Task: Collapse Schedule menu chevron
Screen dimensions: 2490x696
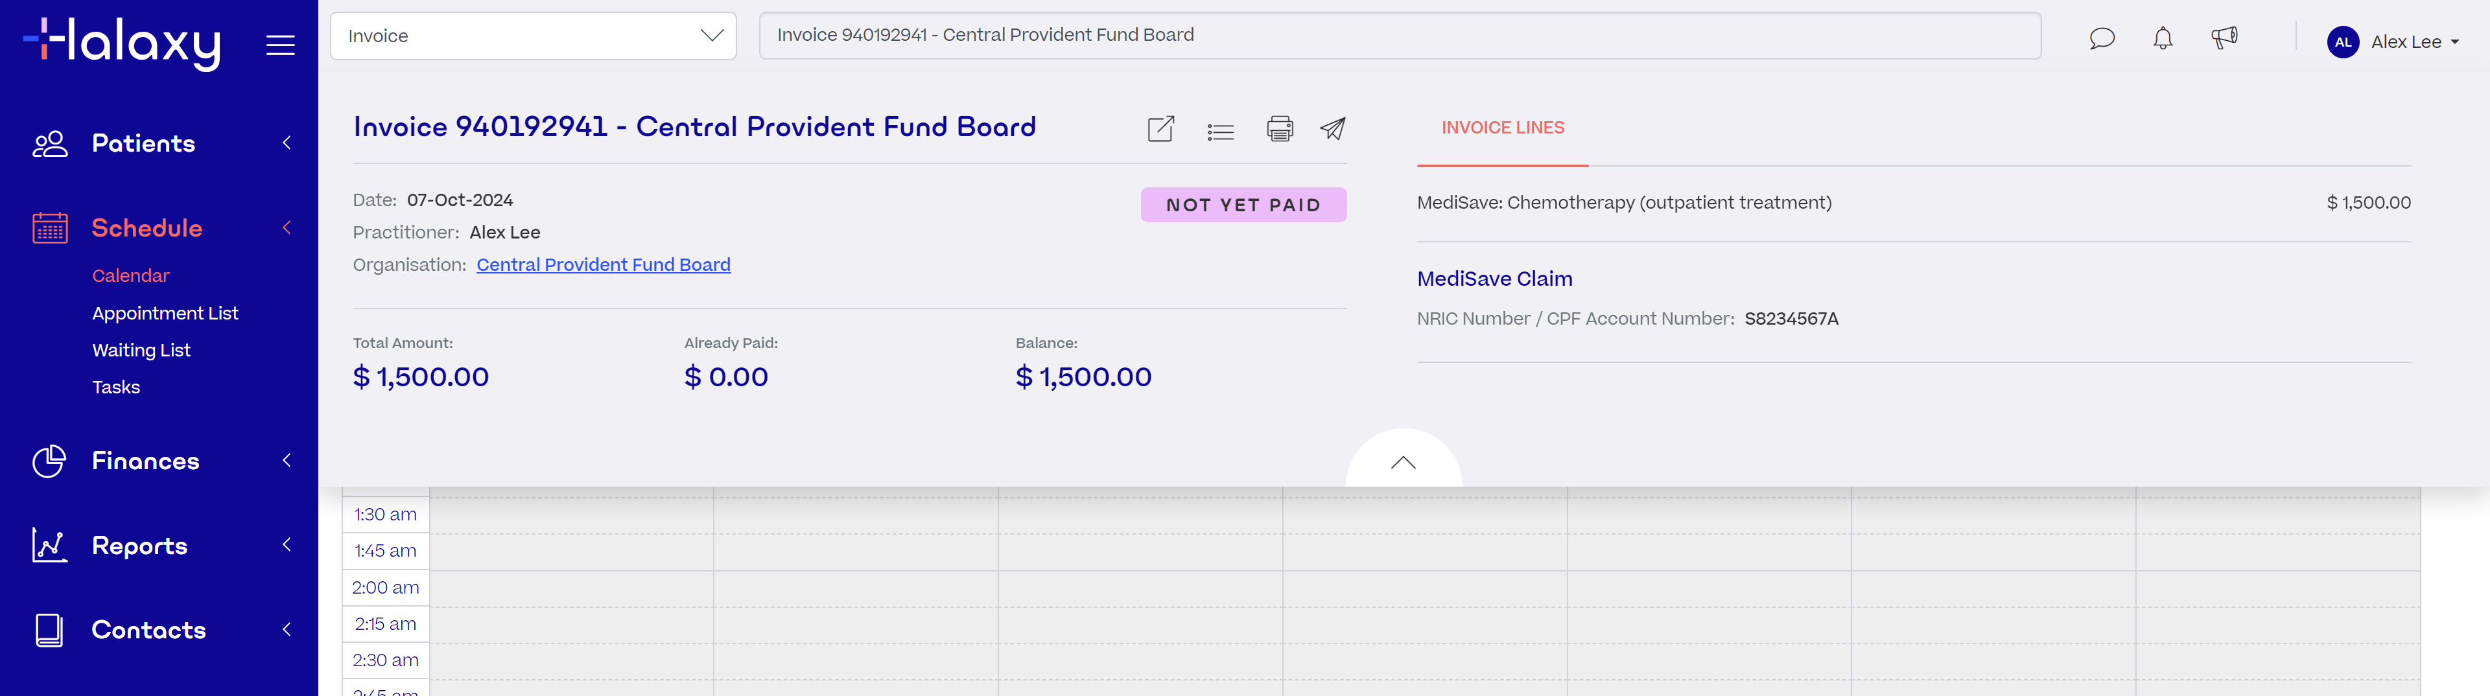Action: (286, 228)
